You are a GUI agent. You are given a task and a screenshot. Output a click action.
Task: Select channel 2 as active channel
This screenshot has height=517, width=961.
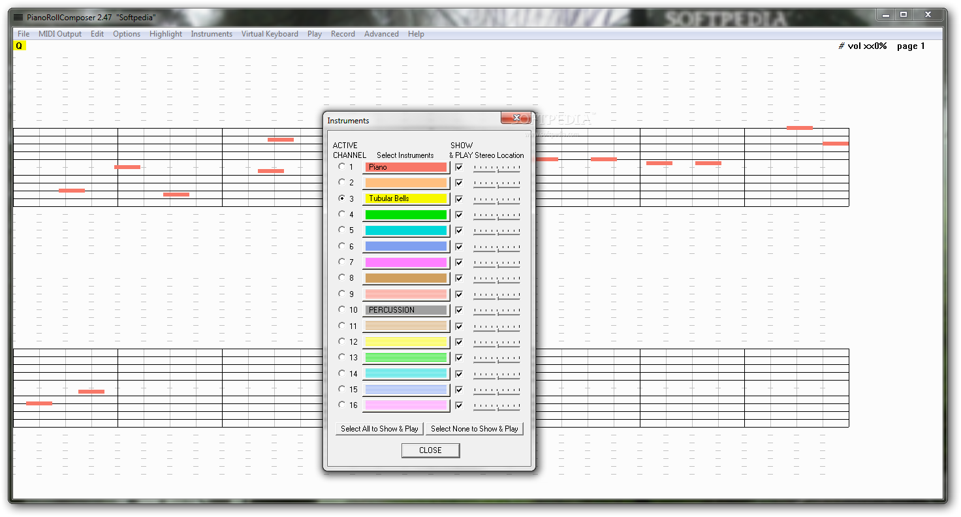tap(341, 182)
